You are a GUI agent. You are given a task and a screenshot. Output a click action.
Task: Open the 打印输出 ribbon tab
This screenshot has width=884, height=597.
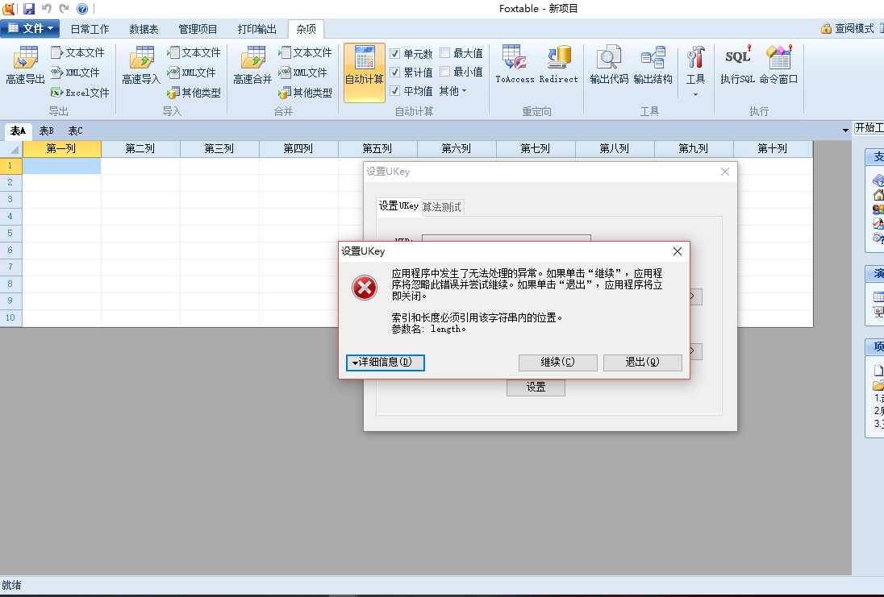[x=257, y=29]
